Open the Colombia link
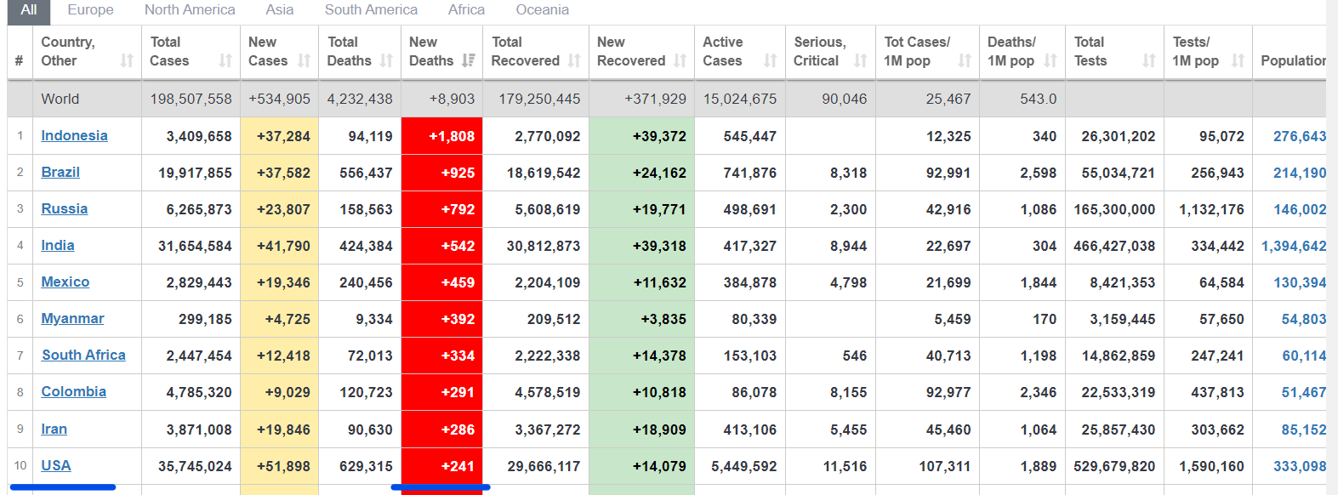1338x495 pixels. (x=74, y=391)
